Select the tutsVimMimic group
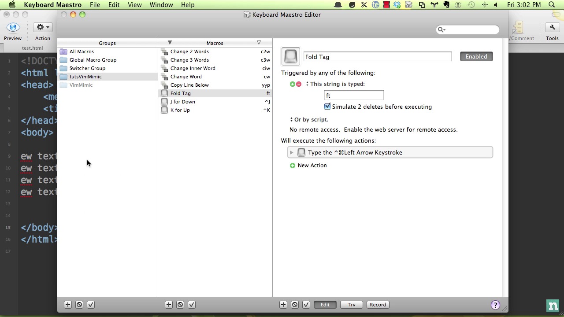This screenshot has height=317, width=564. (x=108, y=77)
